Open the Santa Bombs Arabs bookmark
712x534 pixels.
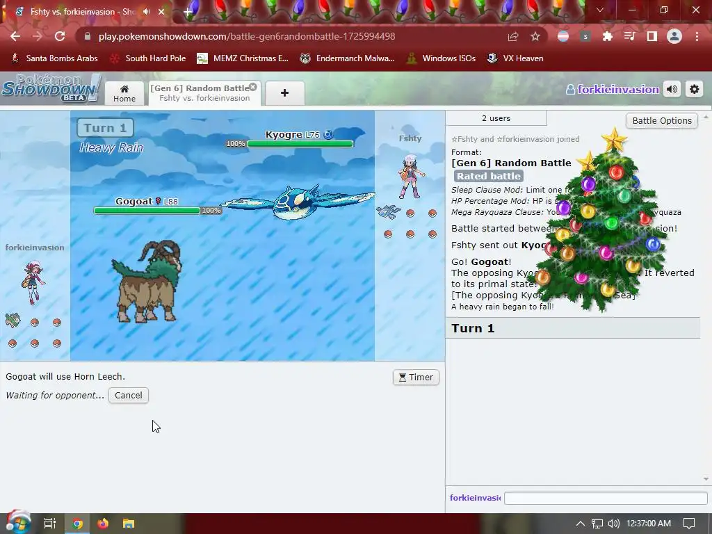[54, 58]
